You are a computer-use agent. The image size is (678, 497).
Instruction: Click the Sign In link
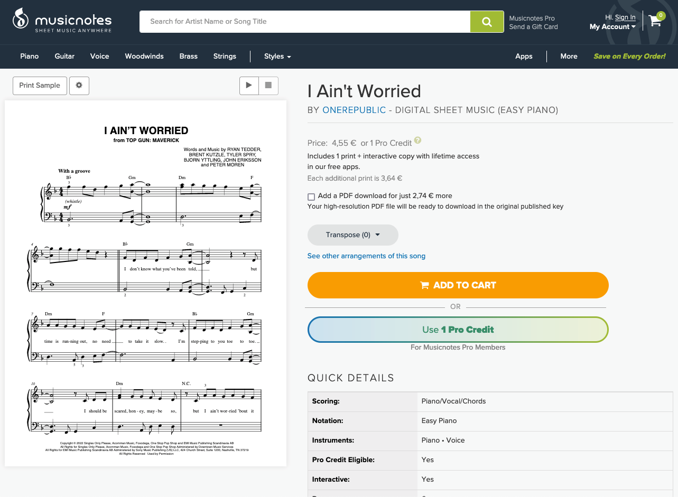pyautogui.click(x=625, y=17)
